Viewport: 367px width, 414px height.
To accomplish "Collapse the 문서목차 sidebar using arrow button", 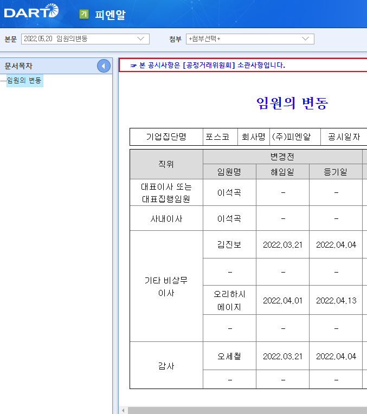I will click(104, 66).
